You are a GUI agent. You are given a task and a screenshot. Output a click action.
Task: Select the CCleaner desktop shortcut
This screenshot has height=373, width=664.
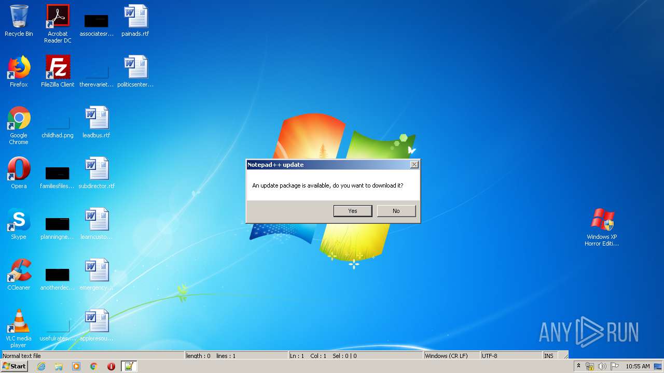click(x=19, y=275)
